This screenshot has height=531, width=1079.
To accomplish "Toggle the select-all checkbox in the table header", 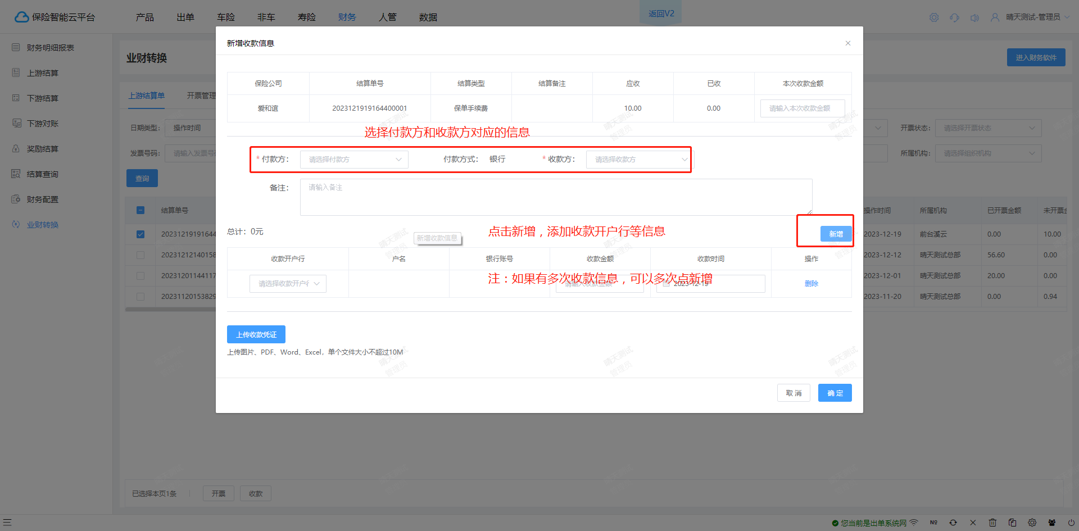I will coord(140,210).
